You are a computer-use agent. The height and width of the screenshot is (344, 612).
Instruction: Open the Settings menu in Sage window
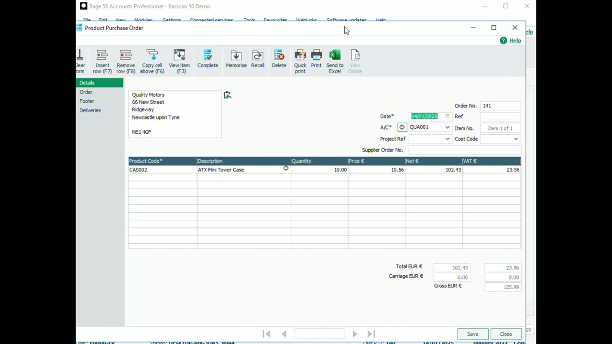(172, 20)
